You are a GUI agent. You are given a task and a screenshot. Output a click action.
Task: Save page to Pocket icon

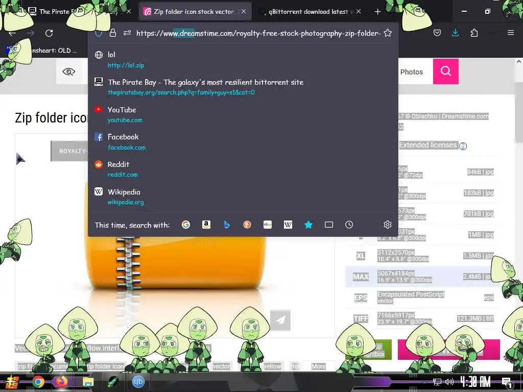(437, 33)
